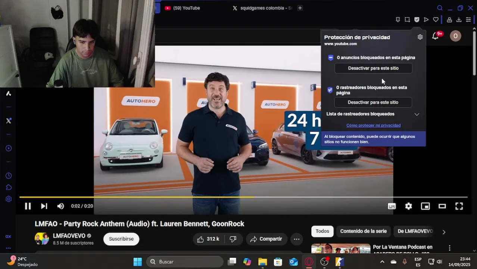The width and height of the screenshot is (477, 269).
Task: Open the send/flow arrow icon in toolbar
Action: click(426, 19)
